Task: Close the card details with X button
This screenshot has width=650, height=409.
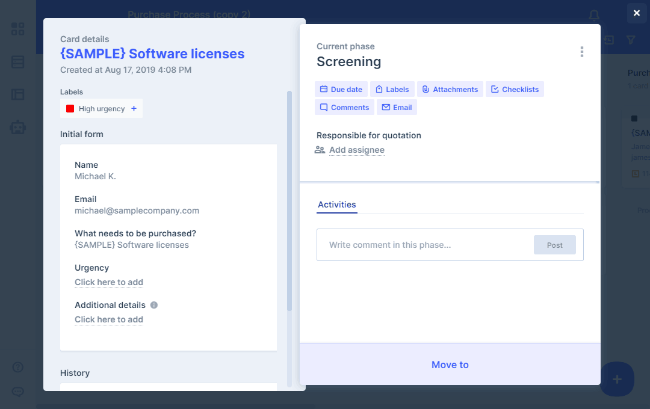Action: point(637,13)
